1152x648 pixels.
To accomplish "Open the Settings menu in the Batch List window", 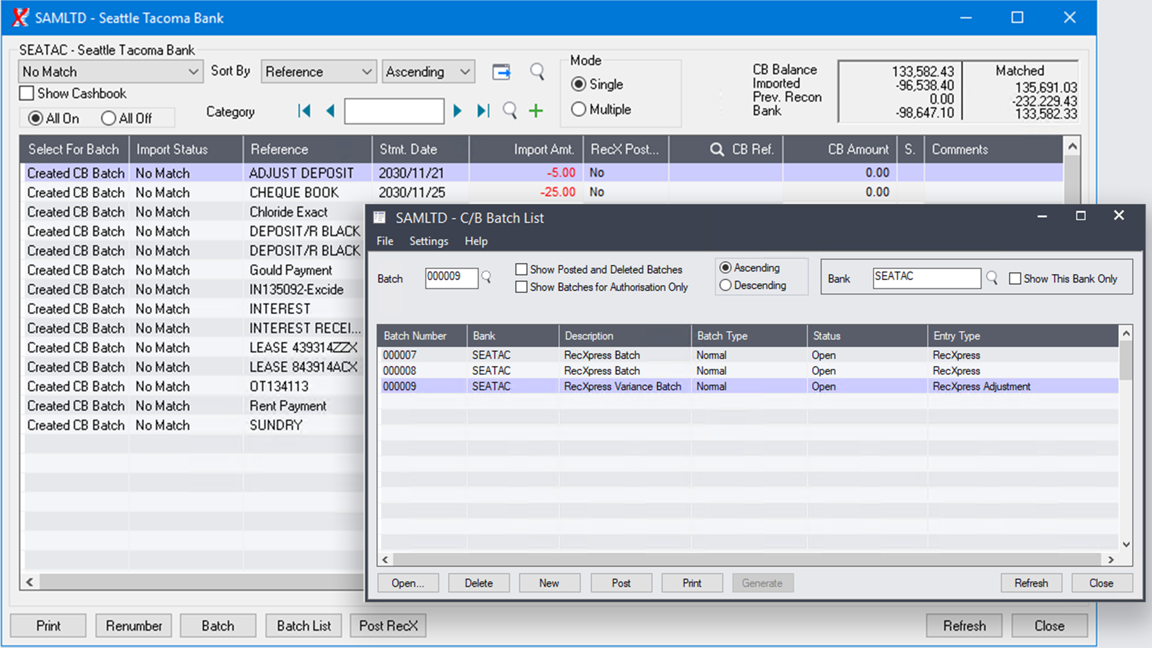I will pyautogui.click(x=428, y=241).
